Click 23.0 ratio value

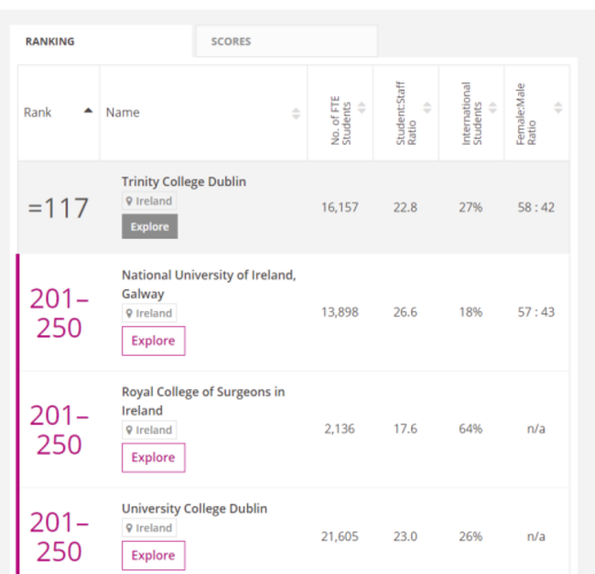405,536
